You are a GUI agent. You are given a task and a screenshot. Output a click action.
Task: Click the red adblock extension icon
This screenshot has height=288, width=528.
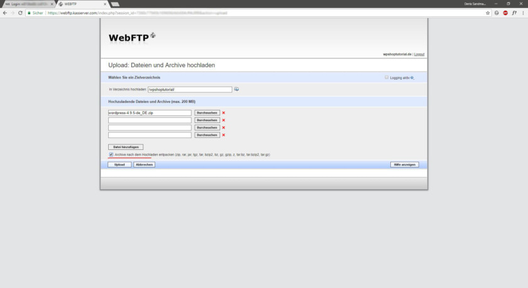pyautogui.click(x=505, y=13)
